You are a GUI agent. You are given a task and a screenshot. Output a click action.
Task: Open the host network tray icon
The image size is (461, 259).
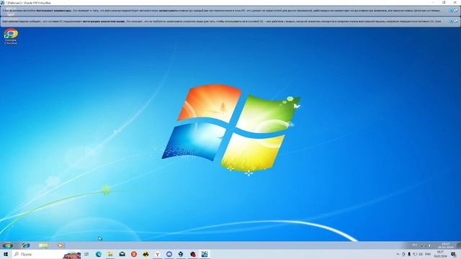(415, 254)
